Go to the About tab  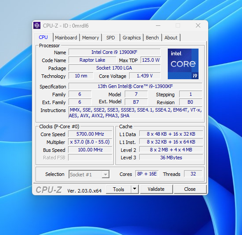[171, 38]
